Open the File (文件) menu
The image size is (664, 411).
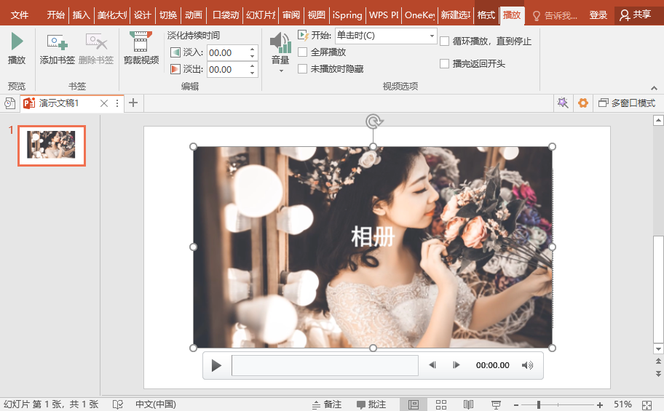coord(20,15)
